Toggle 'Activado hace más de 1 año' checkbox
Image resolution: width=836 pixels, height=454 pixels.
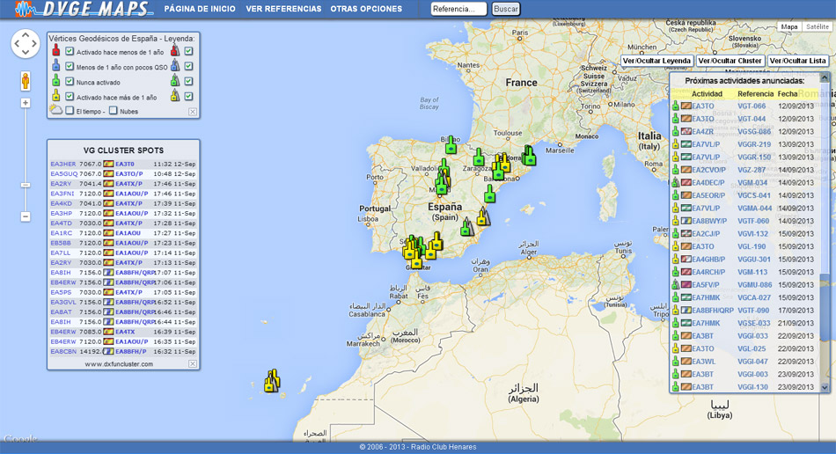[70, 97]
